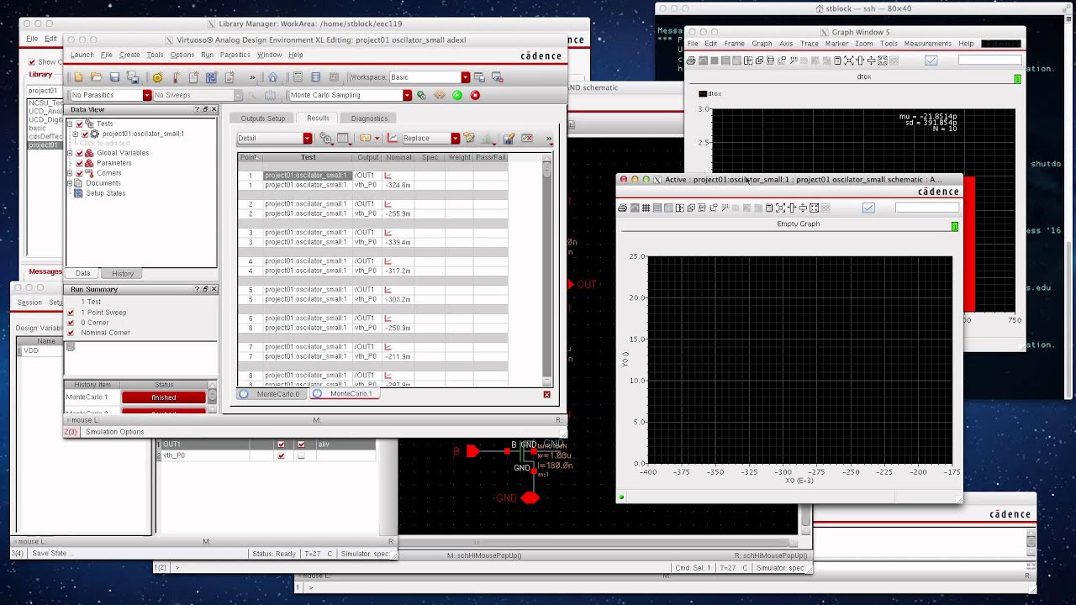The width and height of the screenshot is (1076, 605).
Task: Expand more toolbar items chevron in ADE XL toolbar
Action: pyautogui.click(x=252, y=77)
